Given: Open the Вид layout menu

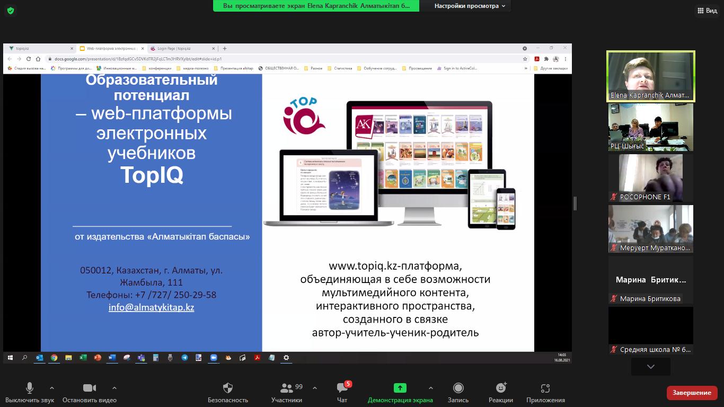Looking at the screenshot, I should [707, 11].
